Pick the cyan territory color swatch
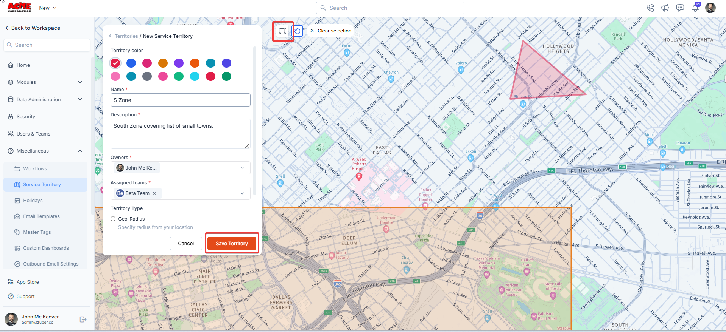Viewport: 726px width, 332px height. (x=195, y=76)
